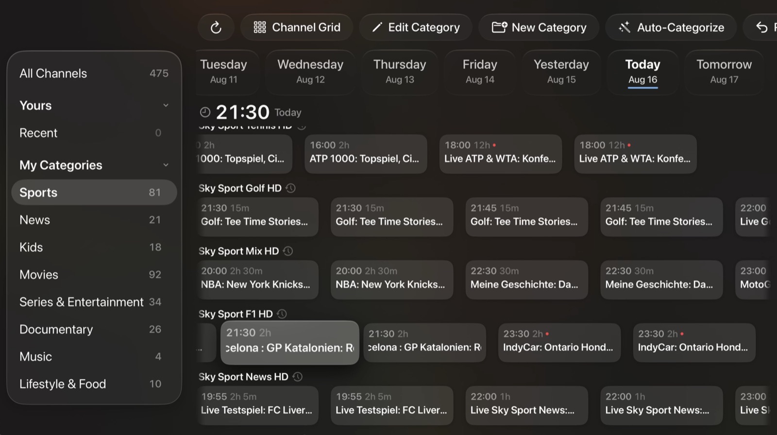This screenshot has height=435, width=777.
Task: Select the Wednesday Aug 12 tab
Action: [x=310, y=71]
